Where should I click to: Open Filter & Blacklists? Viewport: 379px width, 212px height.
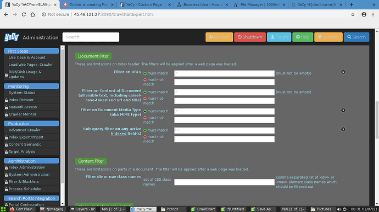(x=24, y=182)
